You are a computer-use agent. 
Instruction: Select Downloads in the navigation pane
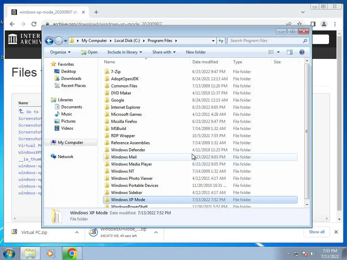pyautogui.click(x=71, y=79)
